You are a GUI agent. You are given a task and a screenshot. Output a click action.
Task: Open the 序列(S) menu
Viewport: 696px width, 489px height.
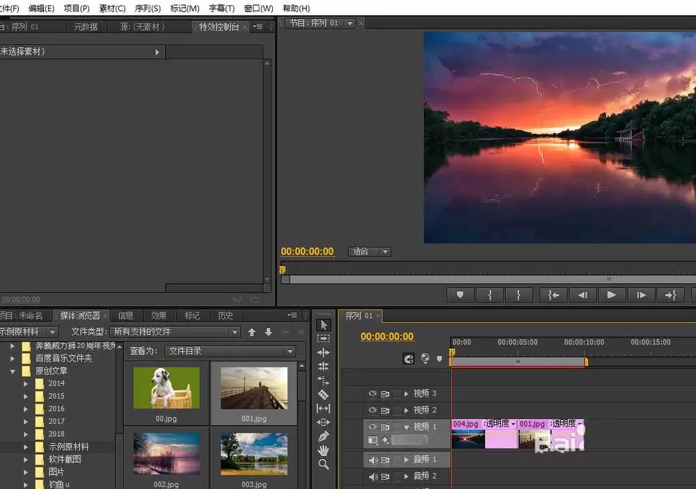(147, 8)
